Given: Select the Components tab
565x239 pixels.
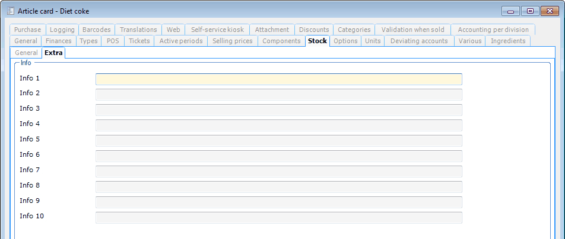Looking at the screenshot, I should [281, 41].
